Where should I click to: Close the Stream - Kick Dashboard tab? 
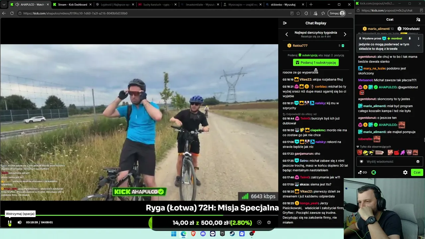pyautogui.click(x=90, y=5)
